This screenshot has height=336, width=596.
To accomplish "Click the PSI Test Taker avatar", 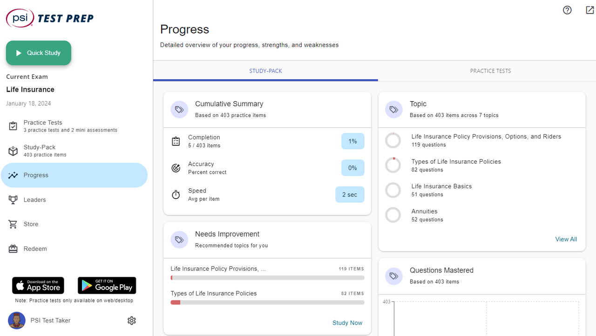I will pos(17,321).
